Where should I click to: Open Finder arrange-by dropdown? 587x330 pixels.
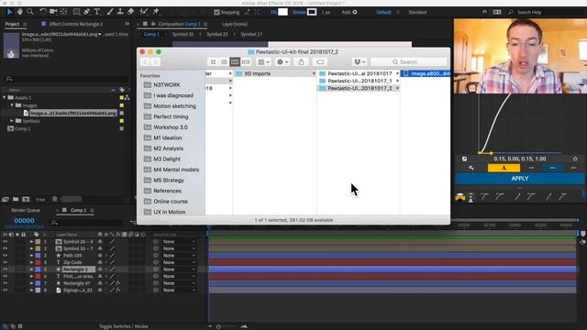[x=264, y=62]
